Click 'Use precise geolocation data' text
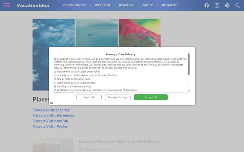 [x=74, y=79]
